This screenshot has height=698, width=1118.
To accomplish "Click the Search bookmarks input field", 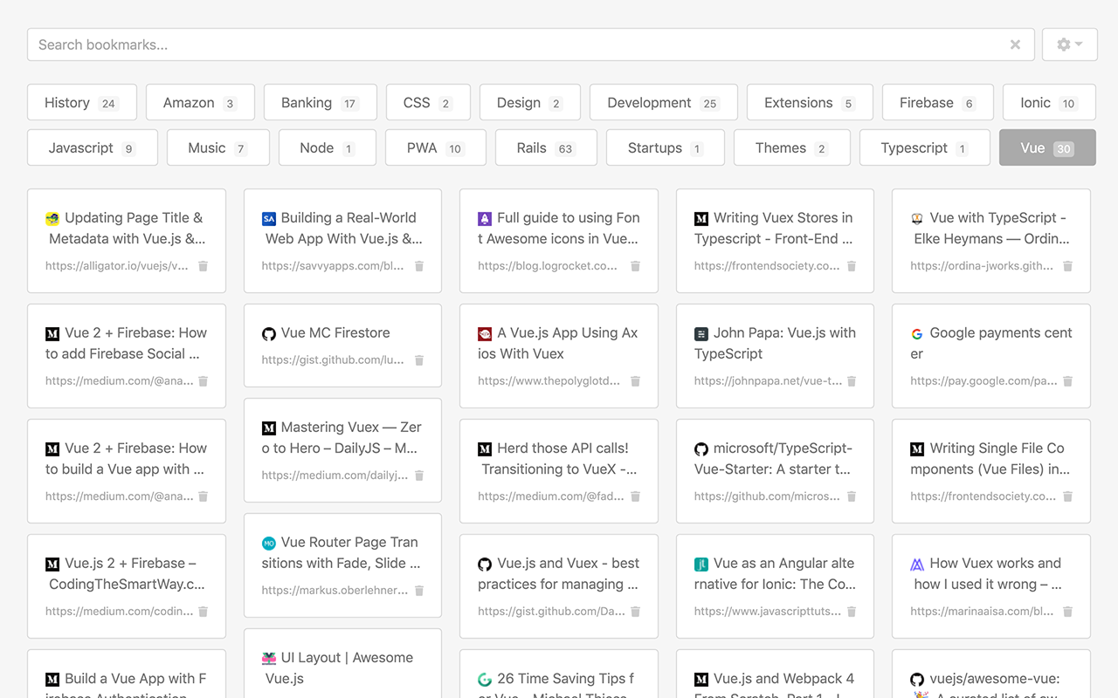I will pos(524,44).
